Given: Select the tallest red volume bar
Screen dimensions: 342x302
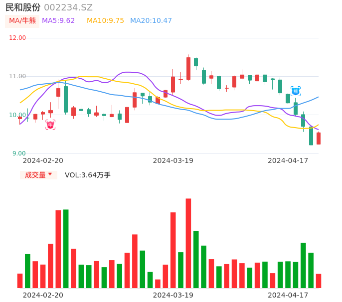Looking at the screenshot, I should click(x=188, y=243).
